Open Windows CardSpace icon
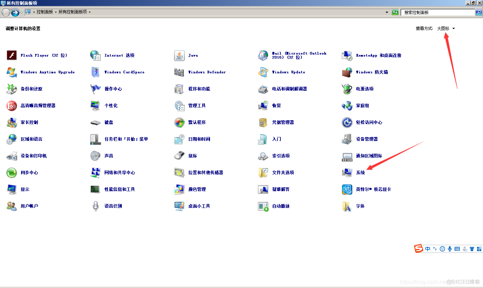 [x=96, y=72]
